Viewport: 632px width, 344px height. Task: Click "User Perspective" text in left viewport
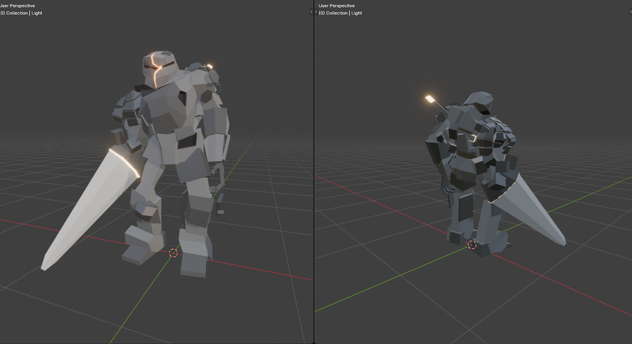[x=17, y=6]
